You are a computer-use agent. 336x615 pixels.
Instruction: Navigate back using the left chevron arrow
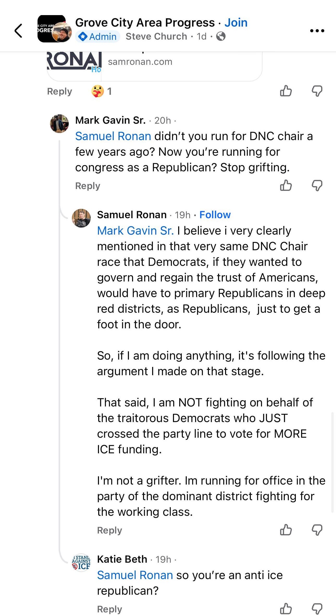click(x=18, y=30)
